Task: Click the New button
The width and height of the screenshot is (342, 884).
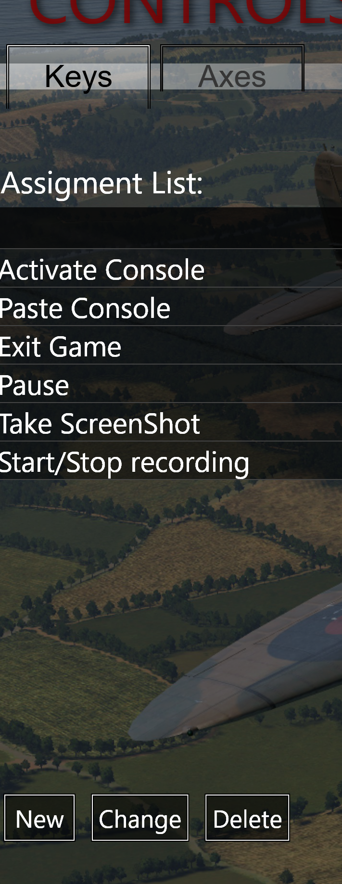Action: 39,818
